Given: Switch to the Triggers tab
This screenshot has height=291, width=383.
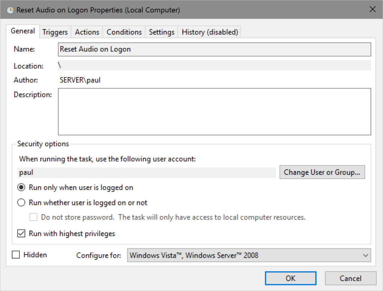Looking at the screenshot, I should 55,32.
